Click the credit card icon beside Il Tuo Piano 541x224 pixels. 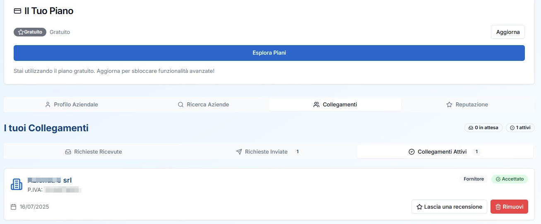pyautogui.click(x=17, y=11)
